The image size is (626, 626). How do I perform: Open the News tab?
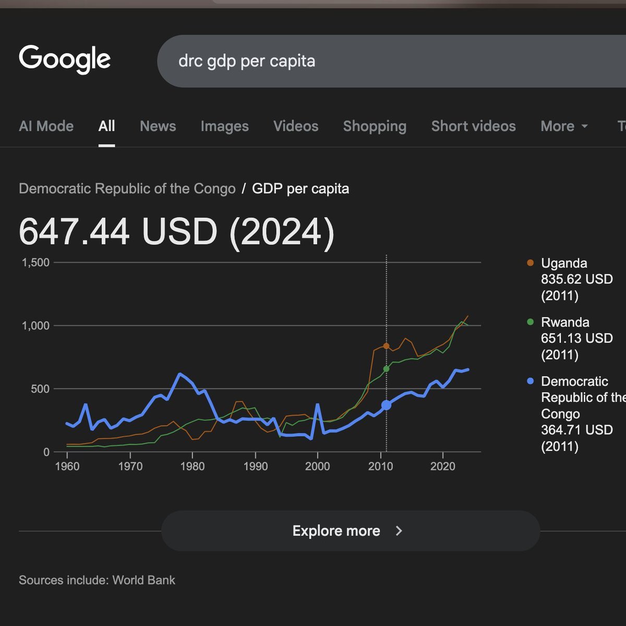pos(158,126)
